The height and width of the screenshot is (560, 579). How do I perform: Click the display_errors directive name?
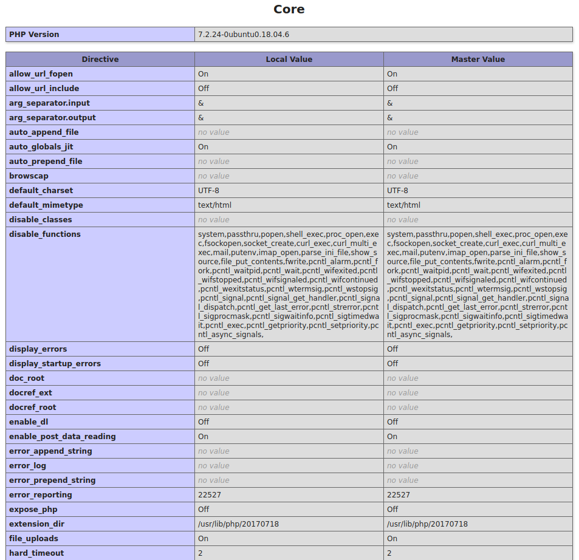point(38,349)
